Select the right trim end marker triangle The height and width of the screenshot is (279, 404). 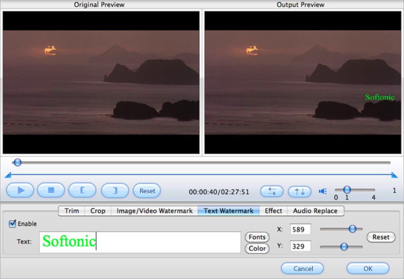point(394,175)
